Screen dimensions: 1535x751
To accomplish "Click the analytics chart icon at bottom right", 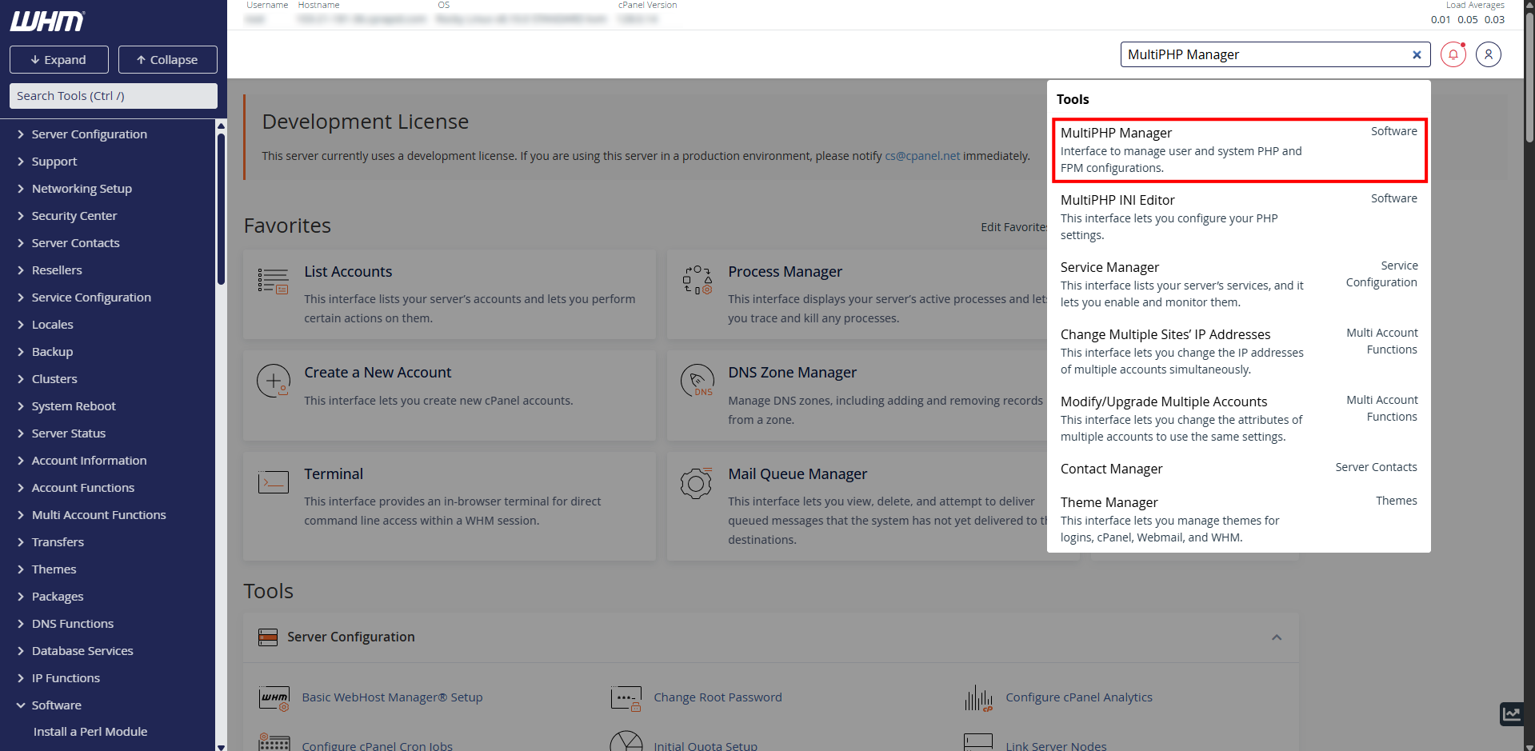I will point(1511,713).
